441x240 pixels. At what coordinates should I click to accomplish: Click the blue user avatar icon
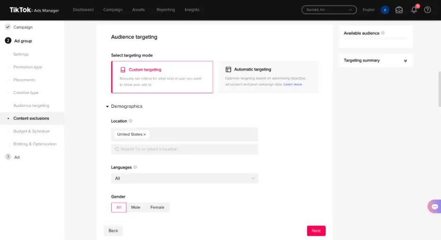point(385,10)
